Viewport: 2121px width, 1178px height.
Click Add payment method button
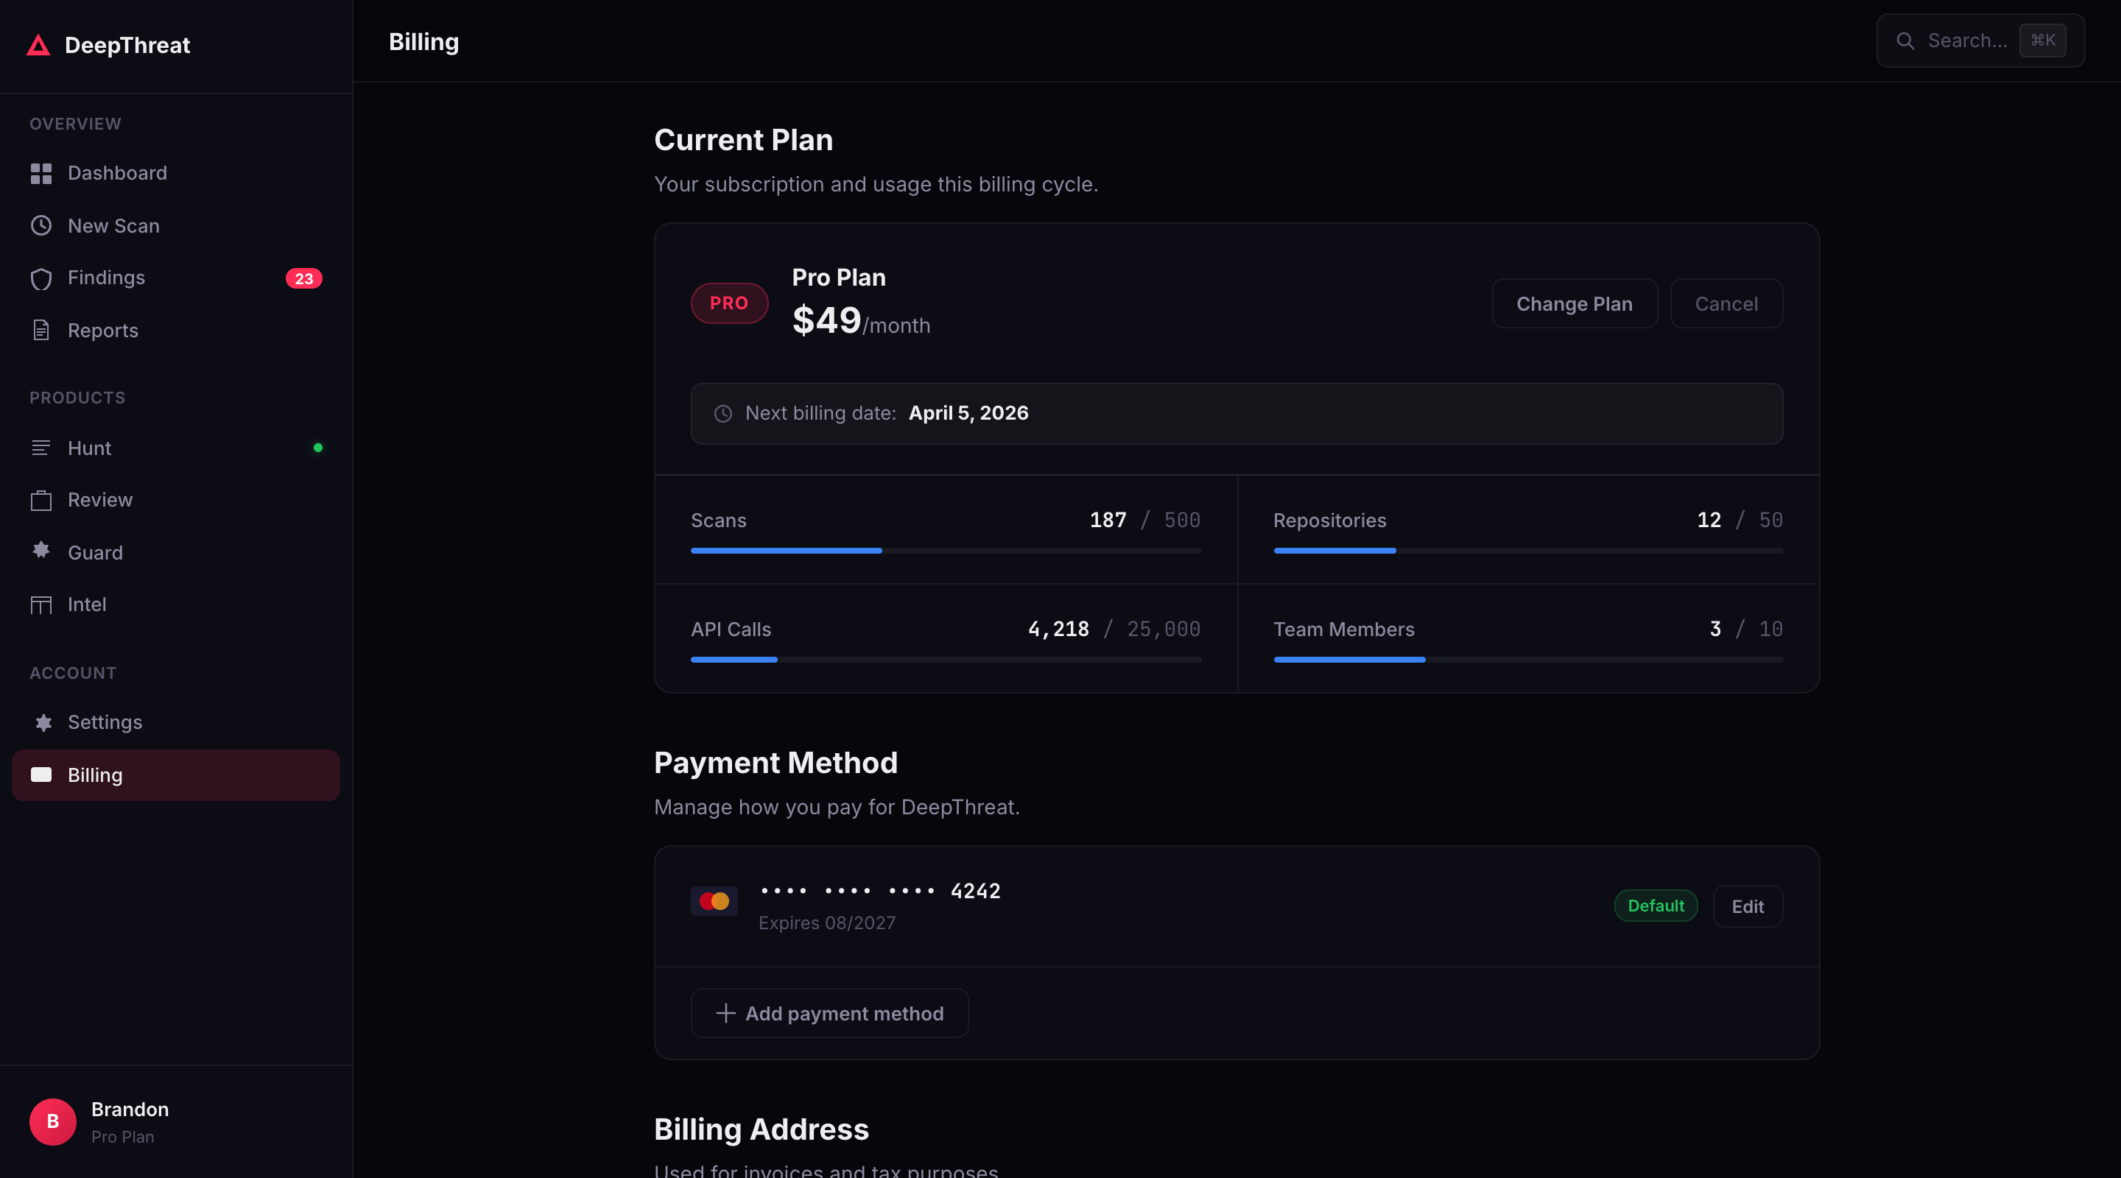click(x=829, y=1013)
